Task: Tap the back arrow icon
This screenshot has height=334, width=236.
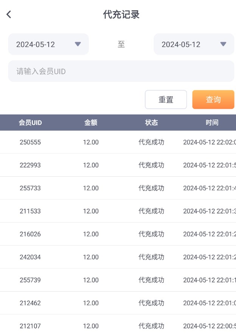Action: point(9,14)
